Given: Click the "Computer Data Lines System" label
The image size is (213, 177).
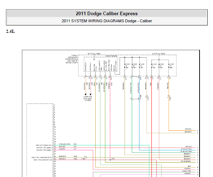Looking at the screenshot, I should [x=88, y=99].
